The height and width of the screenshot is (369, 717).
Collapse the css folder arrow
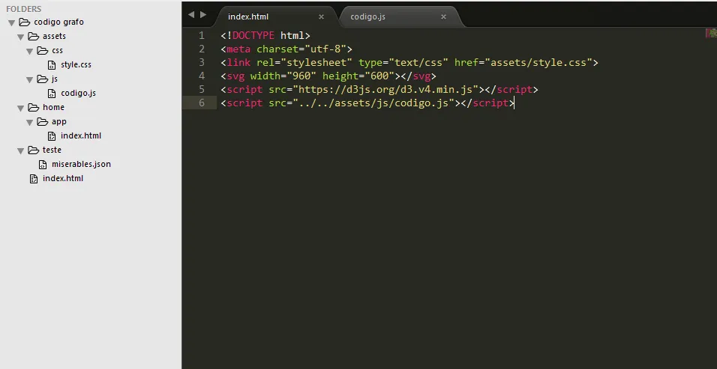30,51
